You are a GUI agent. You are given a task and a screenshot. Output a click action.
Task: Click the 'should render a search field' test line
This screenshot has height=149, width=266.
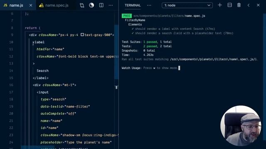(x=182, y=33)
